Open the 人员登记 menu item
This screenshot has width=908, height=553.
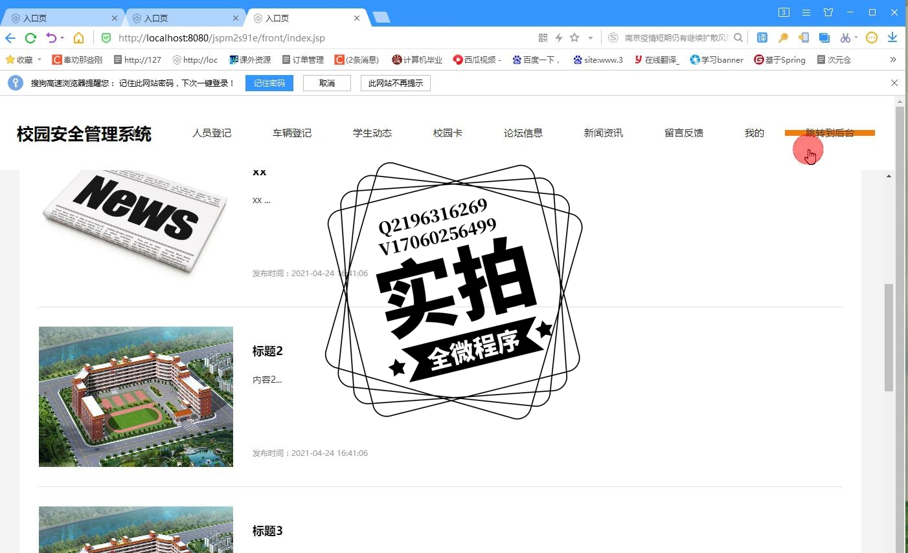point(212,133)
